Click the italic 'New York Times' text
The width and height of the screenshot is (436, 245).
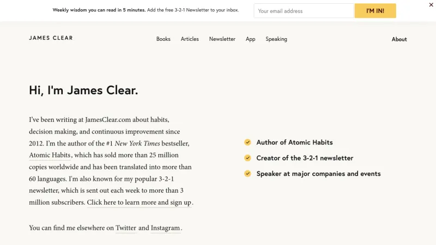[137, 143]
